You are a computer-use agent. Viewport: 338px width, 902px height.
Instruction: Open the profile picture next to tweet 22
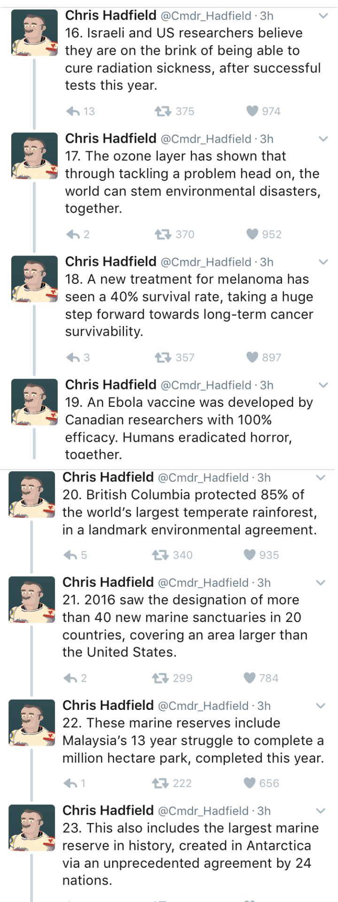click(32, 723)
